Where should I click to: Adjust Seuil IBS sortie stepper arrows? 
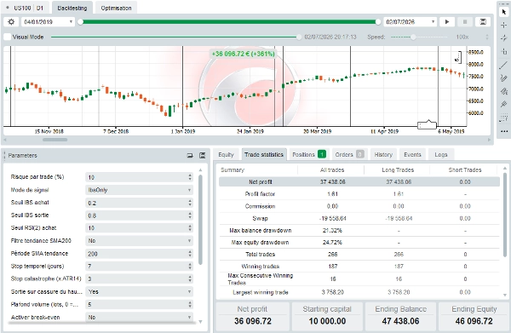coord(190,215)
